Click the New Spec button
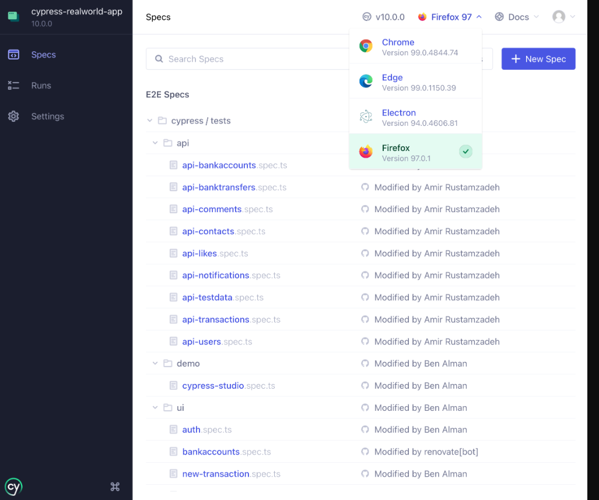This screenshot has width=599, height=500. pyautogui.click(x=538, y=59)
